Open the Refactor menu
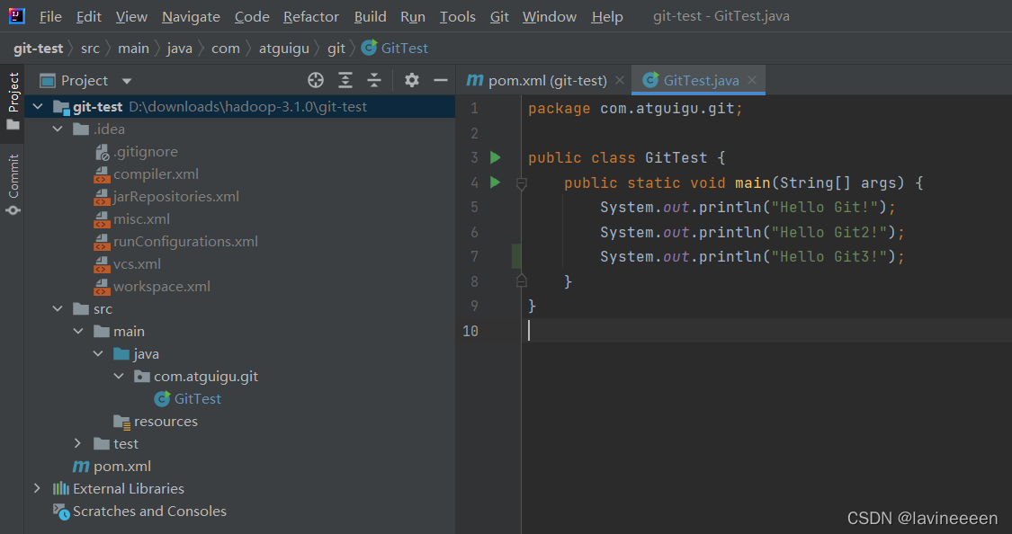1012x534 pixels. click(x=311, y=17)
